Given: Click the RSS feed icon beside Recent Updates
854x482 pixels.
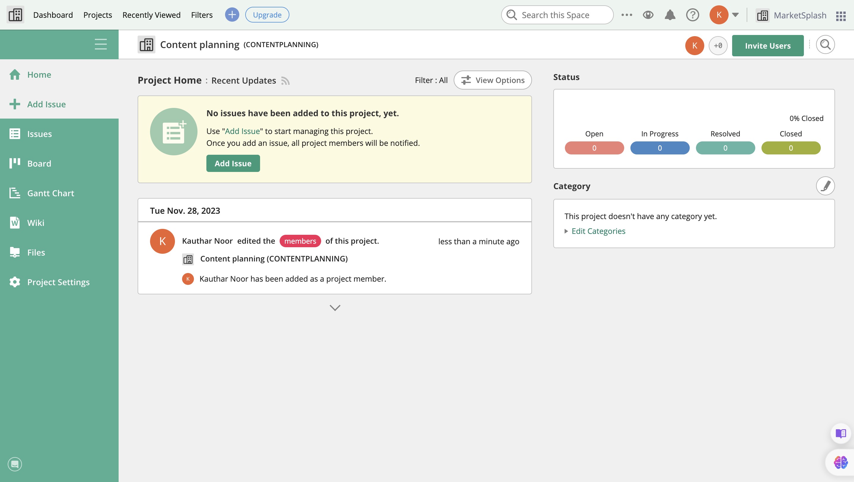Looking at the screenshot, I should coord(286,81).
